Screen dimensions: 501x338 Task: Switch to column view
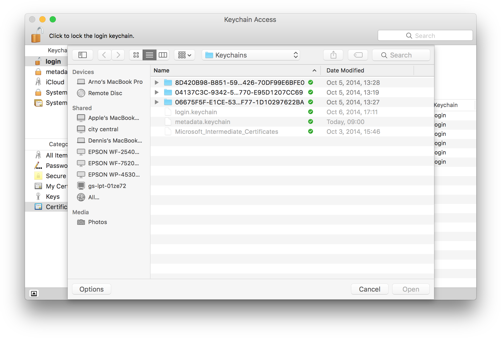tap(163, 55)
